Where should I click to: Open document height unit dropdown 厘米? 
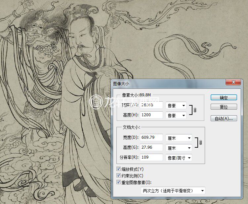coord(179,148)
